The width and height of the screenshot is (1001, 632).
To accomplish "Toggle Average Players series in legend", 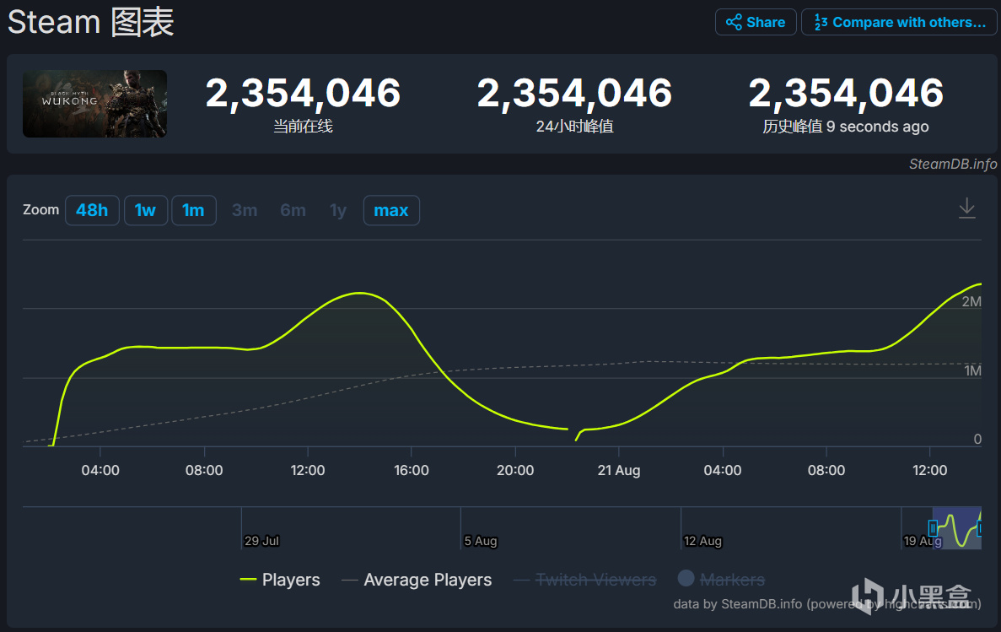I will click(x=417, y=580).
